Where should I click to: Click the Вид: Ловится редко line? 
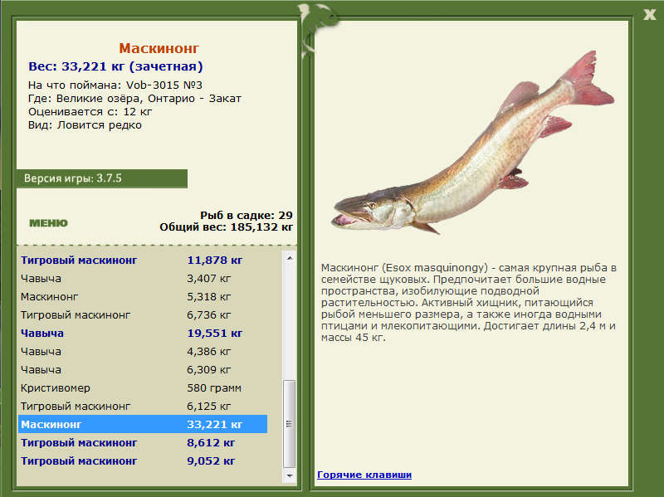pyautogui.click(x=85, y=125)
